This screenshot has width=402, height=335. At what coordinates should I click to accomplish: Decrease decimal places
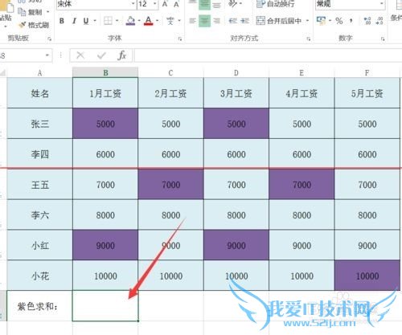pyautogui.click(x=379, y=21)
